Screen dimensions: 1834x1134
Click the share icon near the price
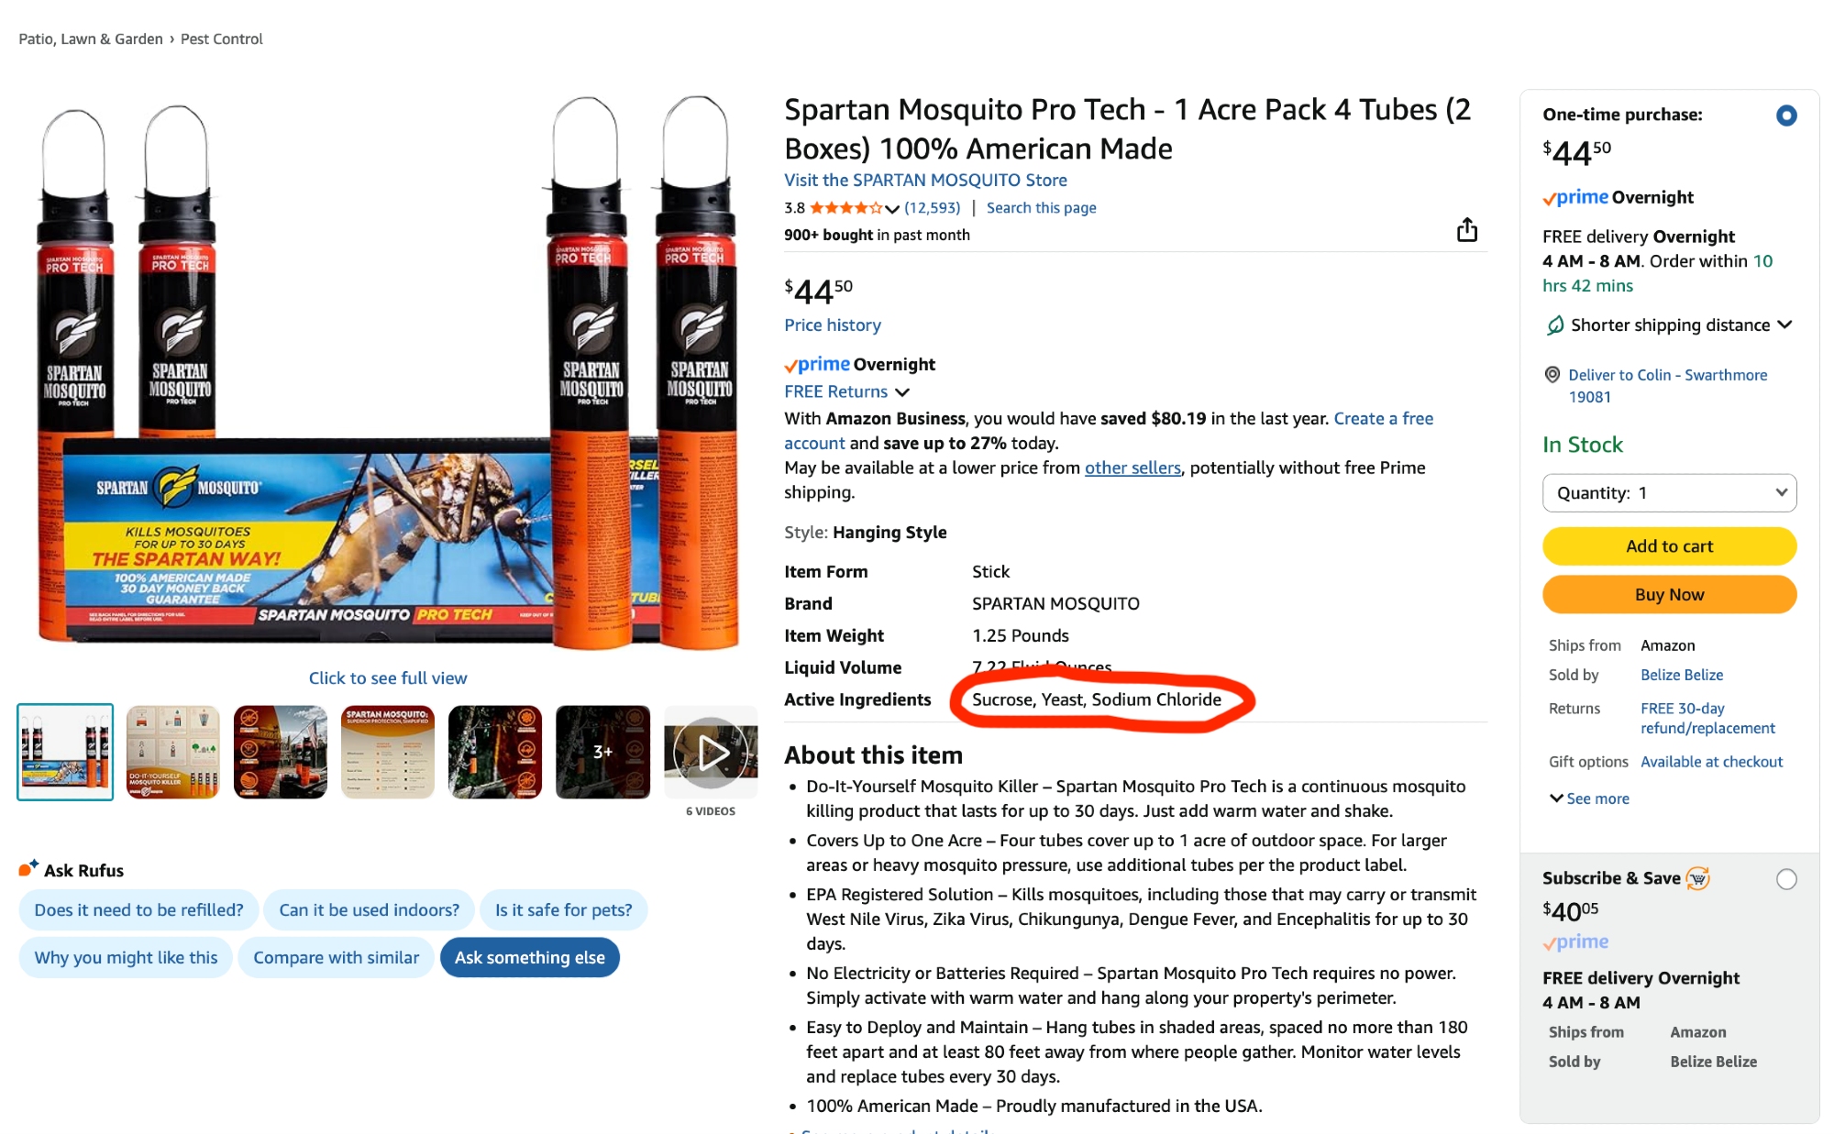click(x=1466, y=230)
